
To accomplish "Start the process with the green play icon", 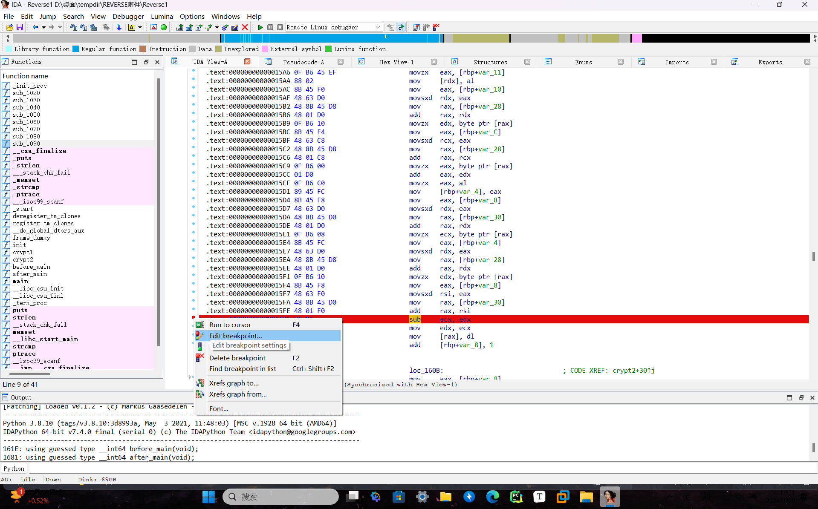I will coord(260,27).
